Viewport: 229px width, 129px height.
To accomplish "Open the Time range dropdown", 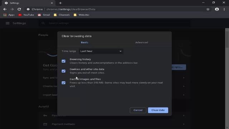I will point(101,51).
